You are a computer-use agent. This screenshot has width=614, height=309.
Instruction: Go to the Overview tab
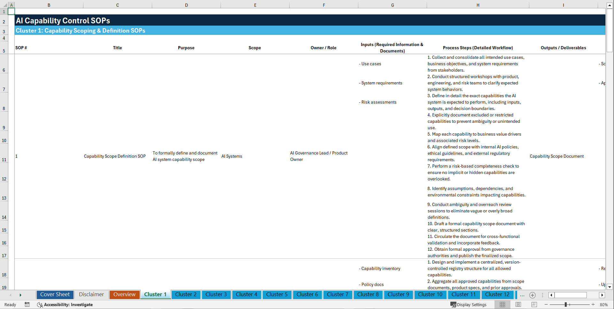(x=124, y=295)
